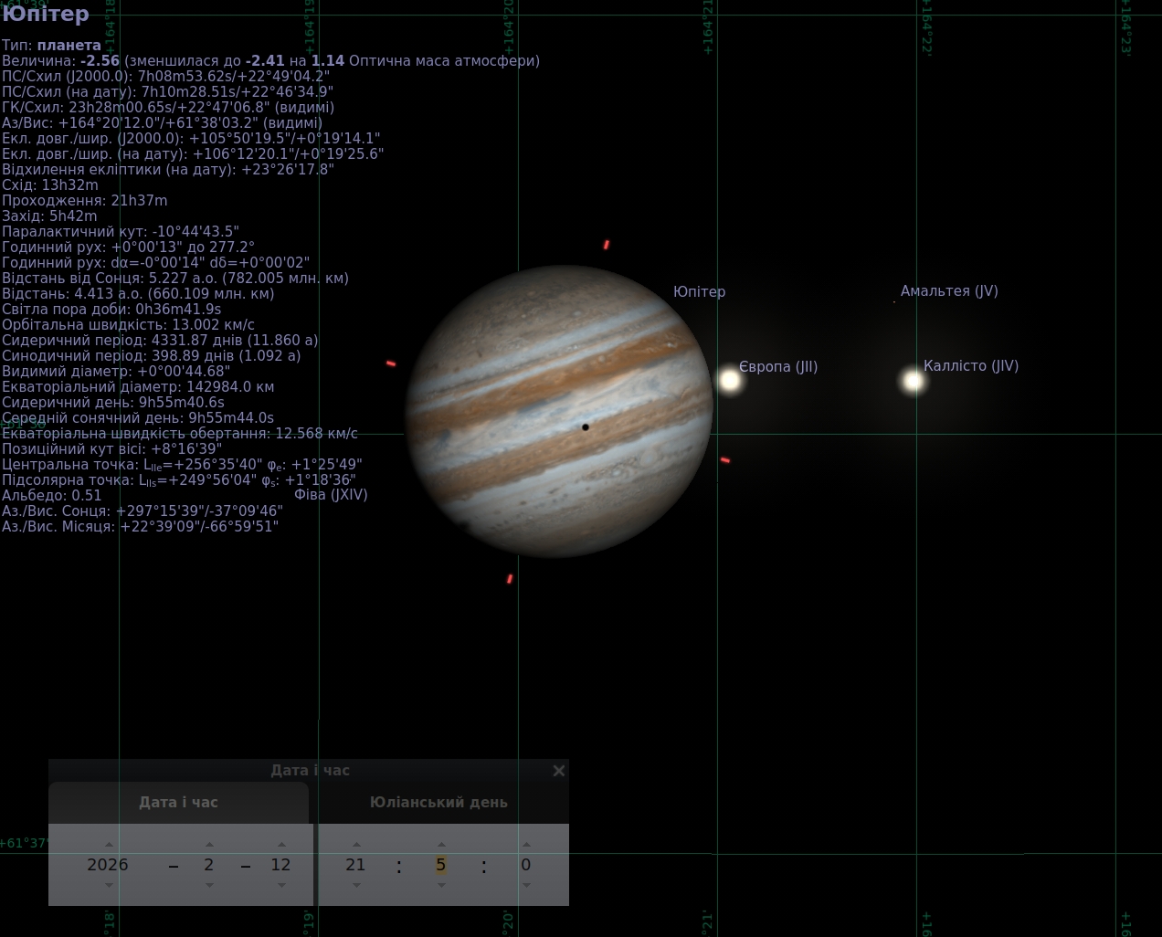Increase the minutes with the arrow above 5
Viewport: 1162px width, 937px height.
click(441, 845)
